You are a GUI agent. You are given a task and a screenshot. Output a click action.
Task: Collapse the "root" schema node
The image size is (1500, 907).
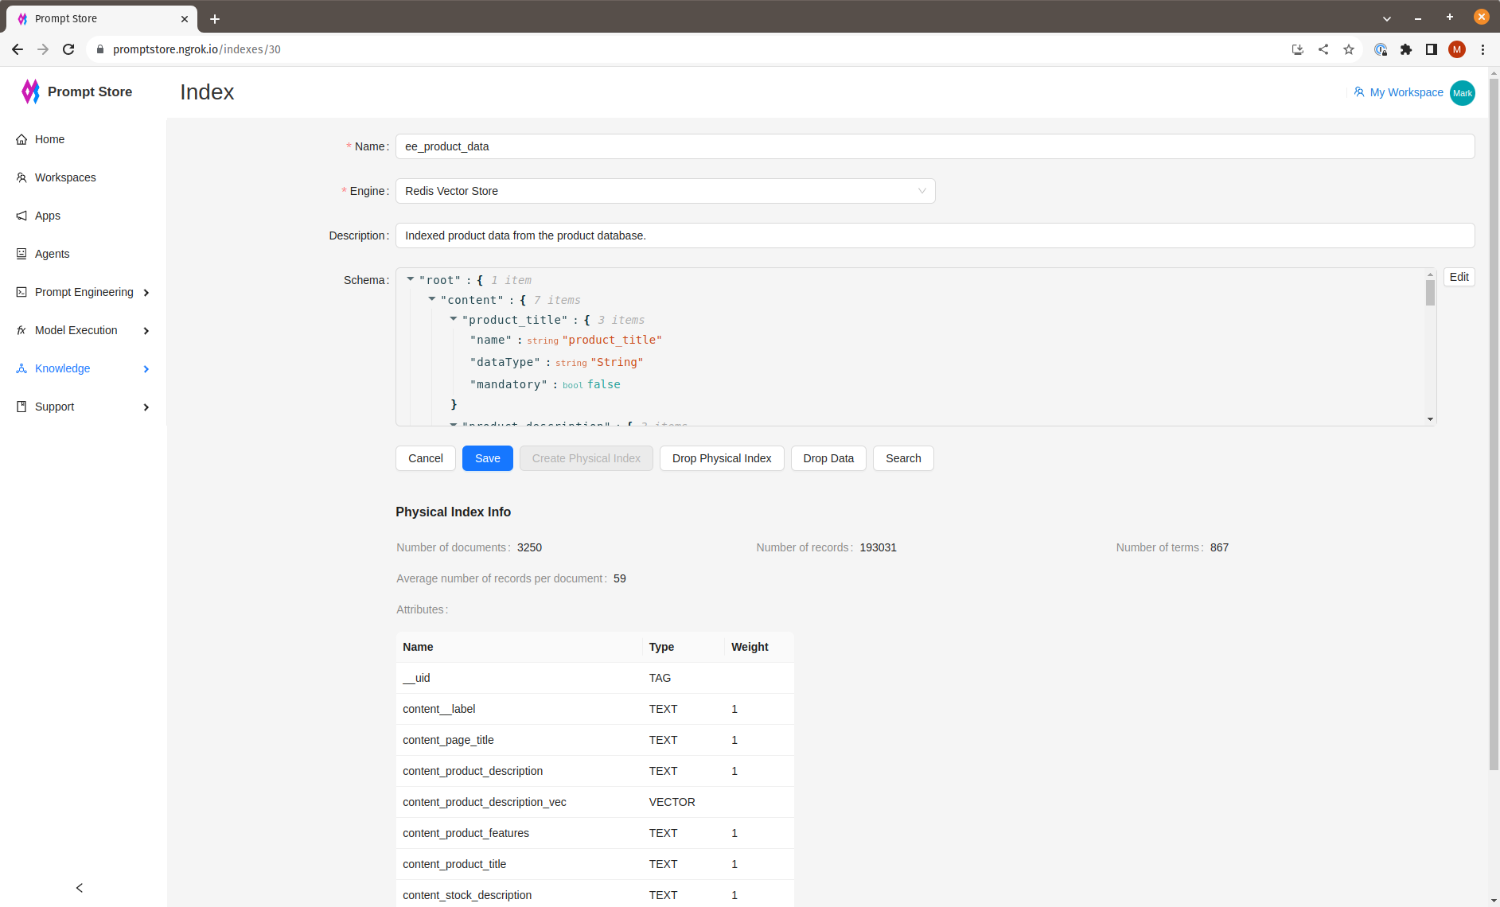click(411, 279)
